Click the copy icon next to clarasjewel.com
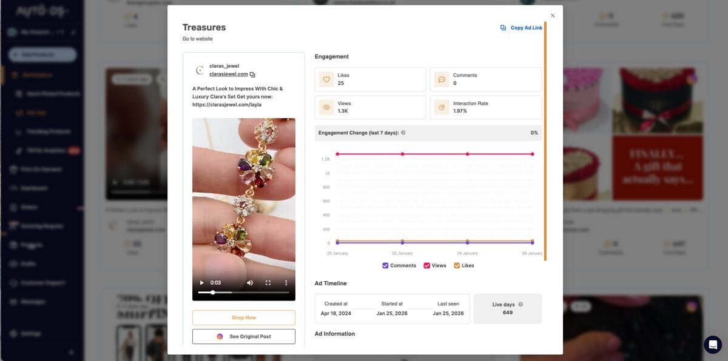The image size is (728, 361). click(x=253, y=74)
